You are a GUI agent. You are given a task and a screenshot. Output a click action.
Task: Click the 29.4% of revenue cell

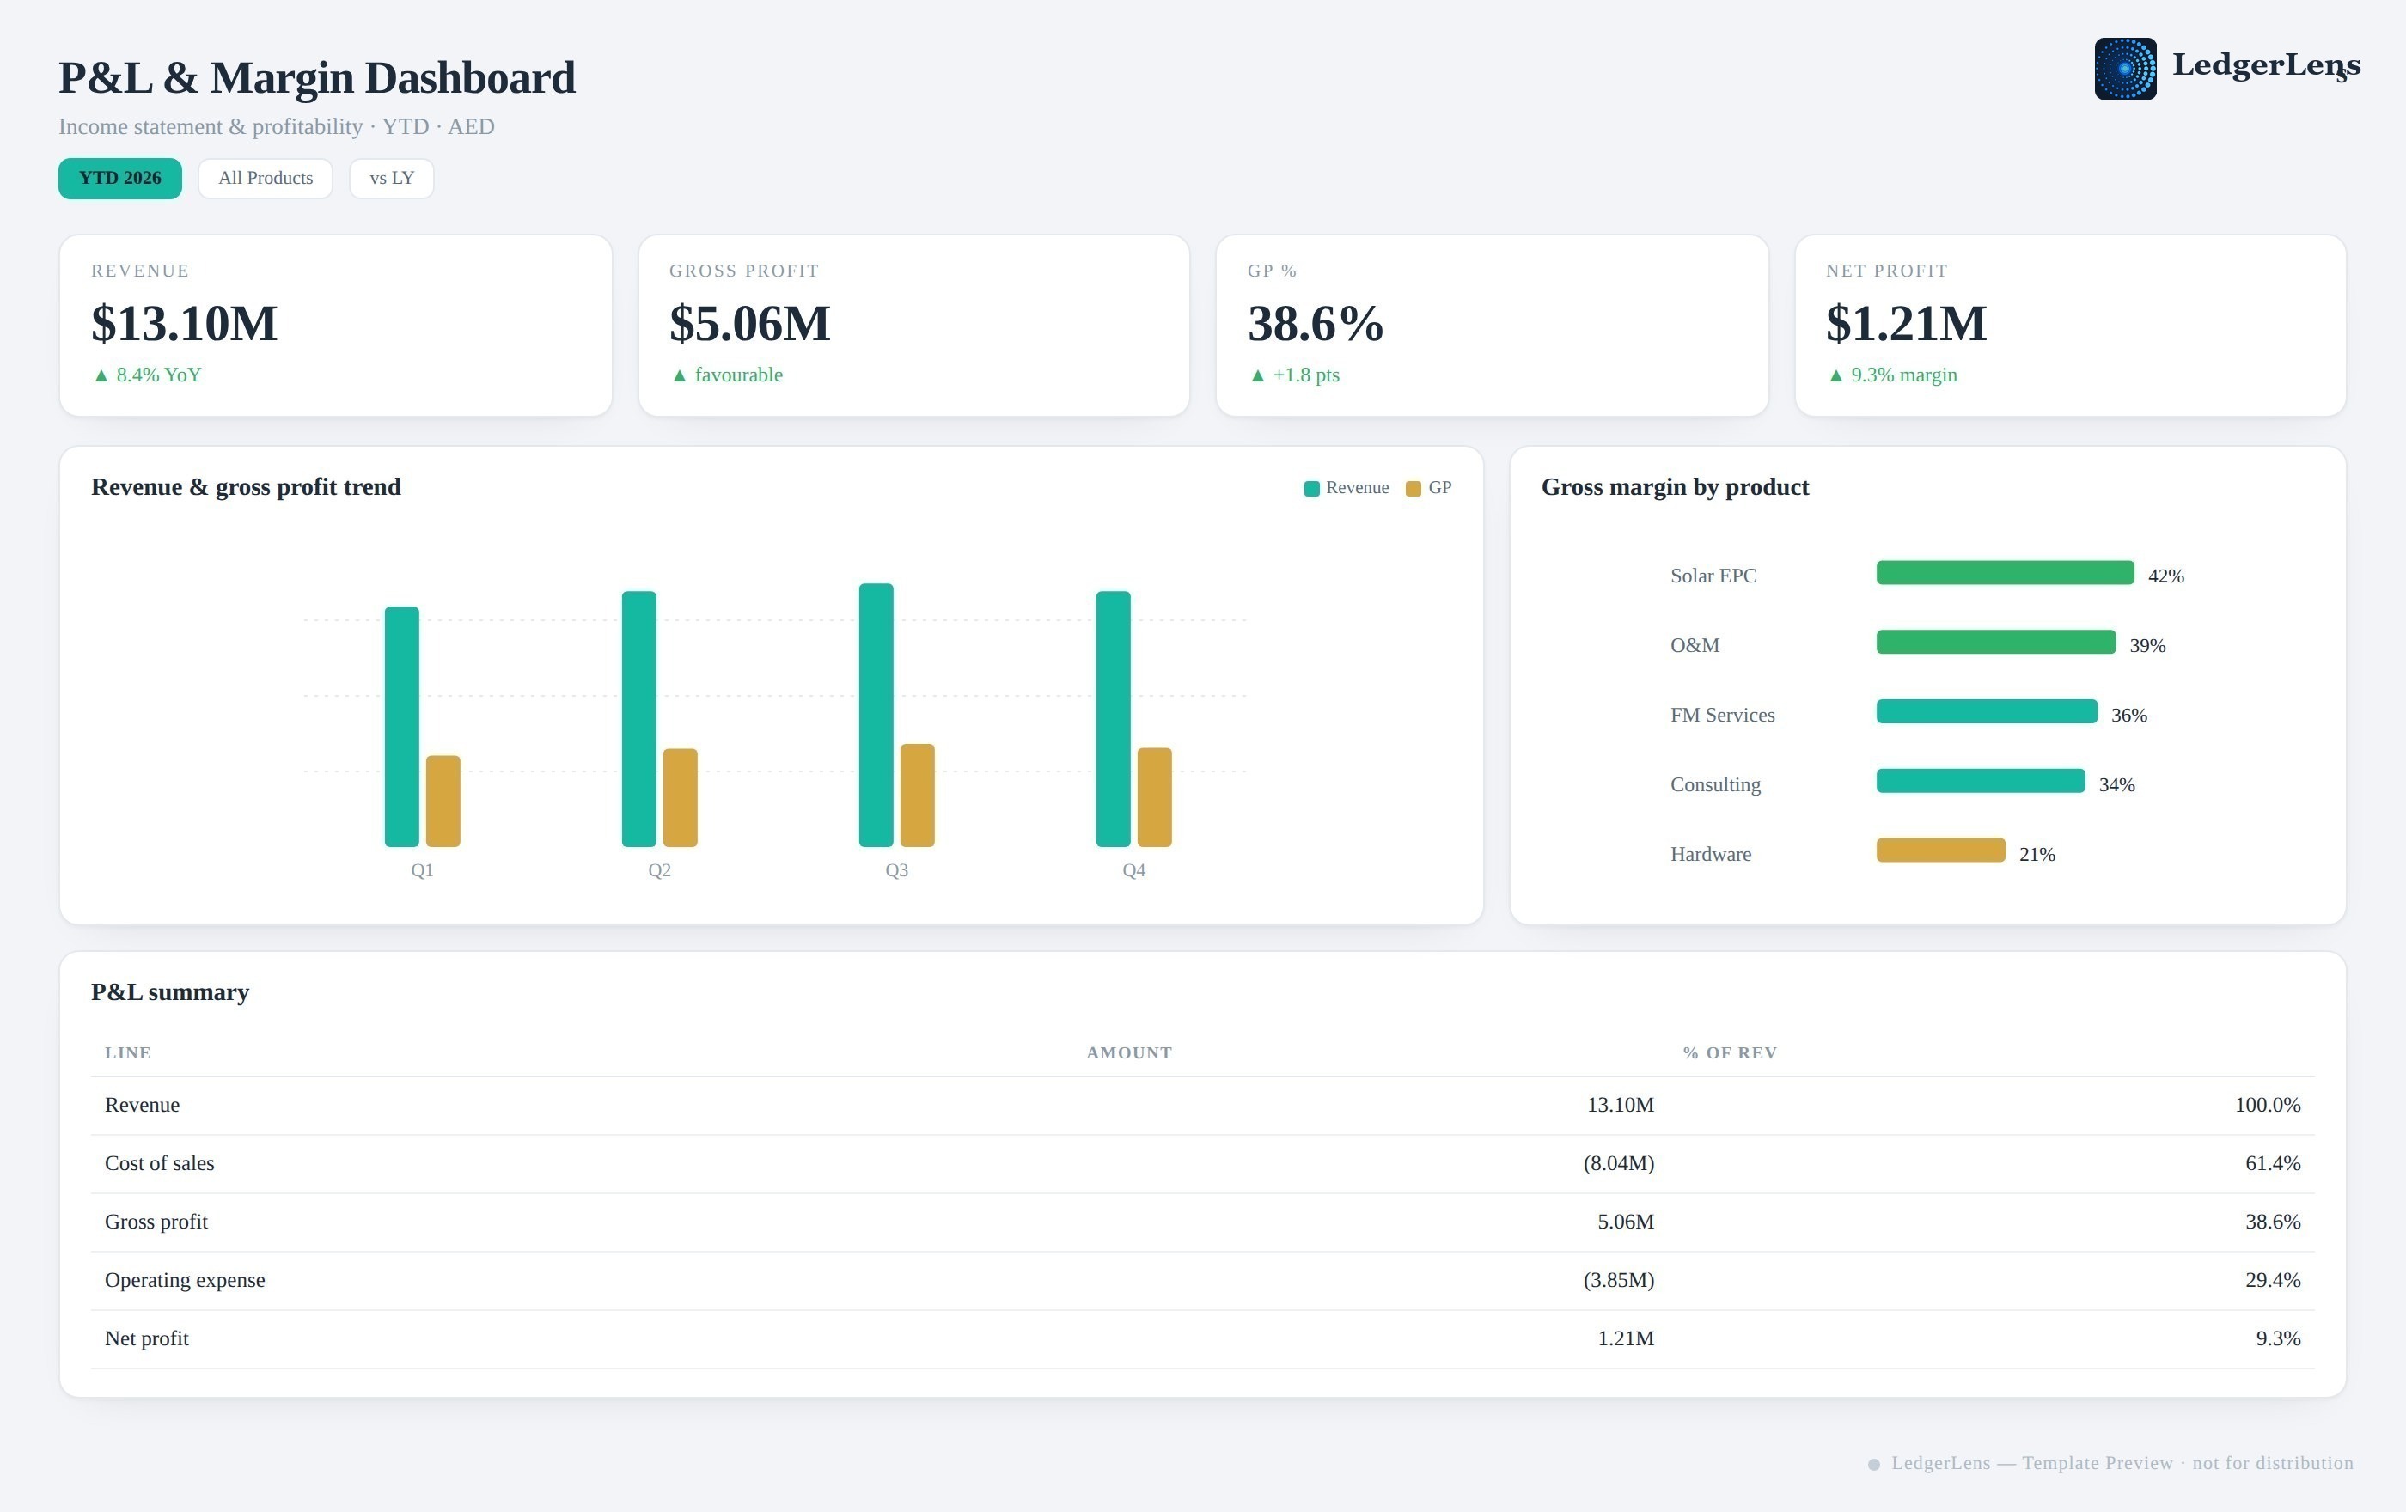point(2272,1280)
